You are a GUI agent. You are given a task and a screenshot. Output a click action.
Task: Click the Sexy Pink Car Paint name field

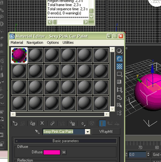click(64, 132)
